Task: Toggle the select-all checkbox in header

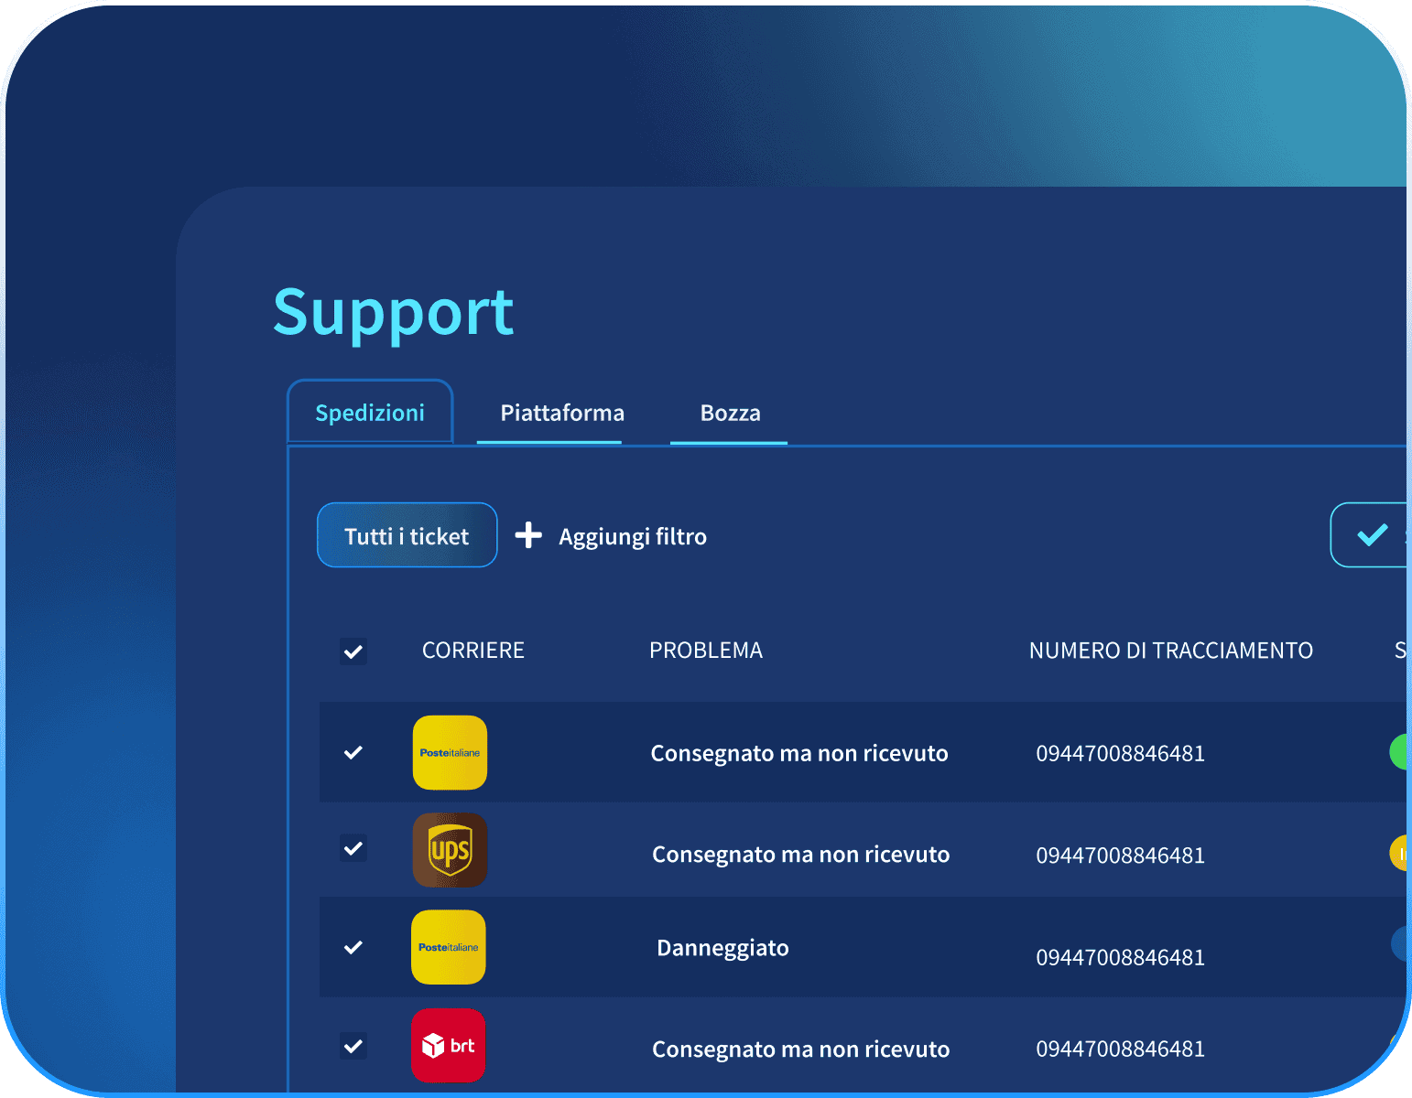Action: 353,651
